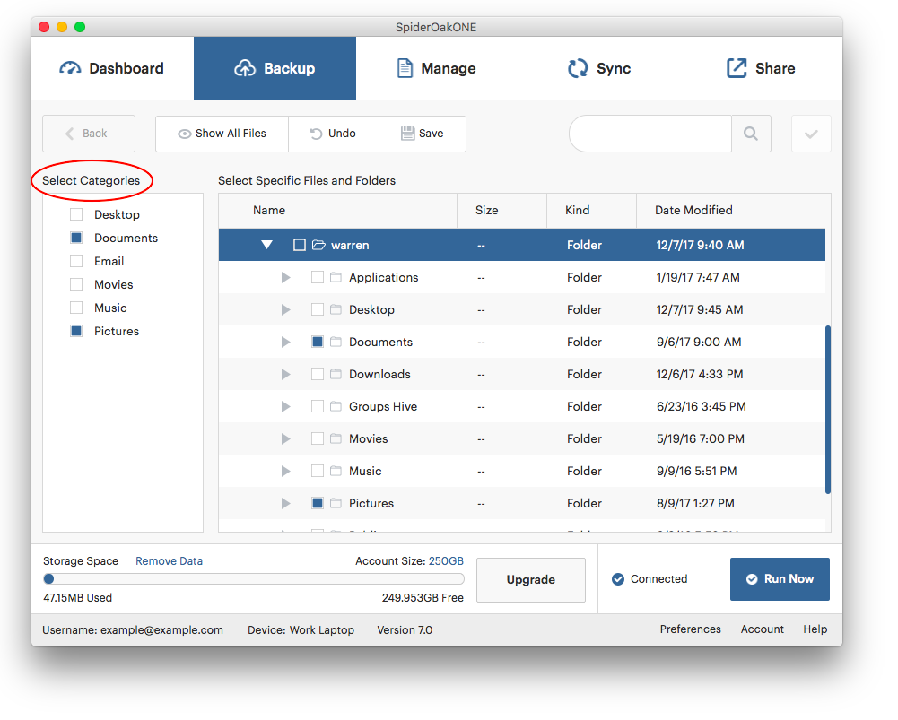This screenshot has height=720, width=898.
Task: Click the checkmark icon beside search
Action: (x=811, y=134)
